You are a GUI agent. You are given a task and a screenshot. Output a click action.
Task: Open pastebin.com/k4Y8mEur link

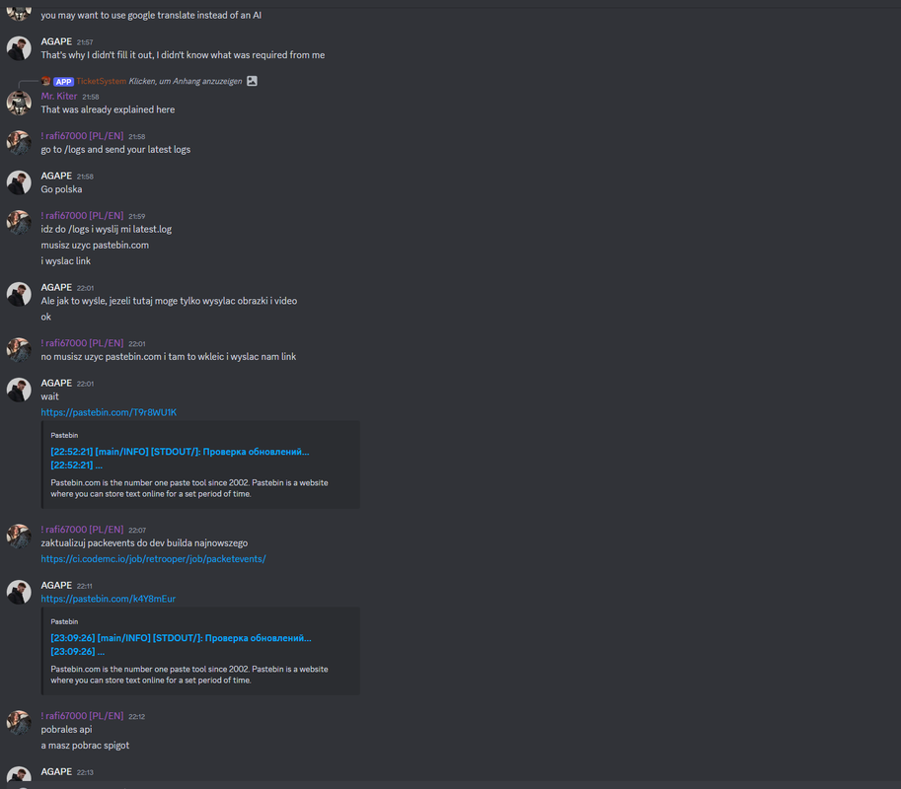point(108,599)
